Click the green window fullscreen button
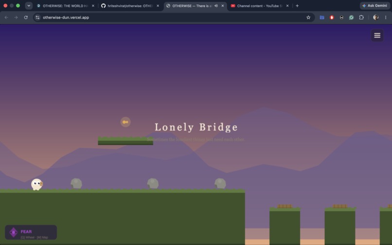 [x=18, y=6]
